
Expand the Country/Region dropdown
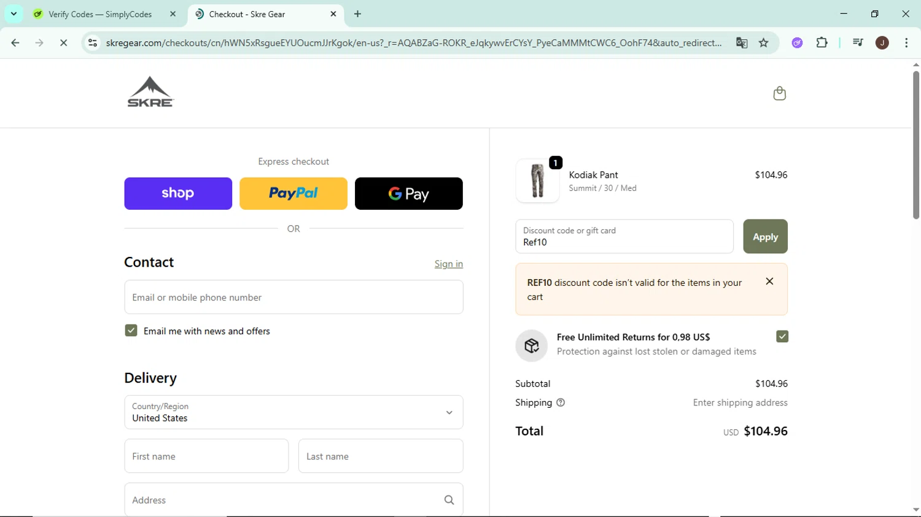tap(293, 412)
